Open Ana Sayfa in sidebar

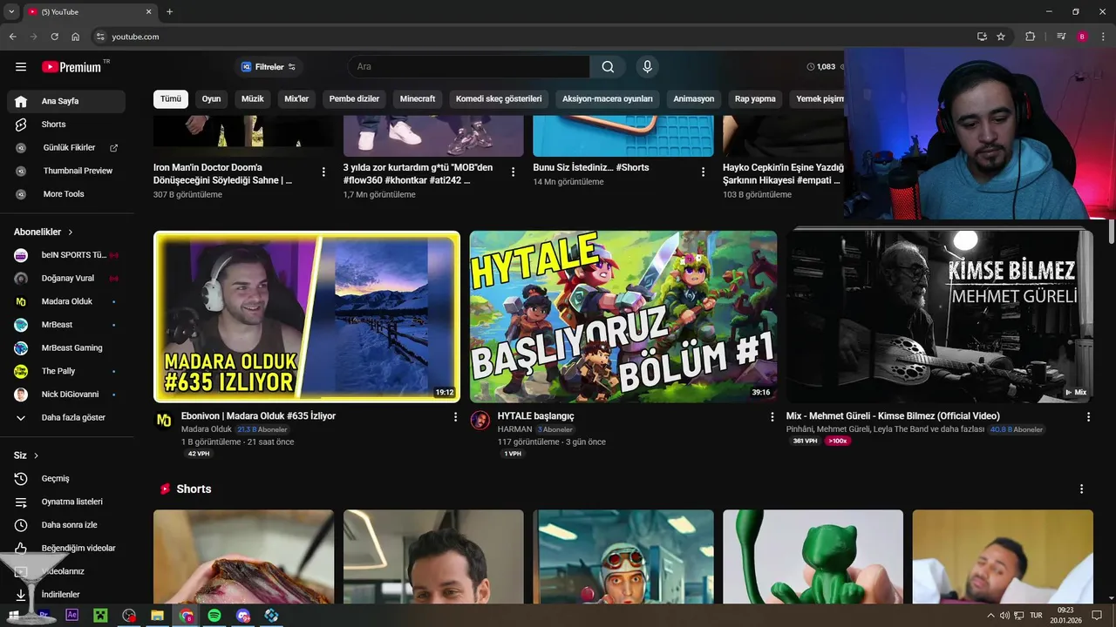[x=66, y=101]
